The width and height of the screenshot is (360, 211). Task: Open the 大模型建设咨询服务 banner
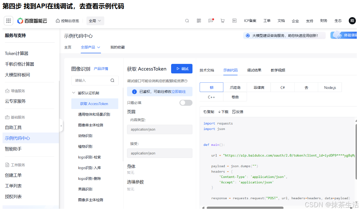284,35
